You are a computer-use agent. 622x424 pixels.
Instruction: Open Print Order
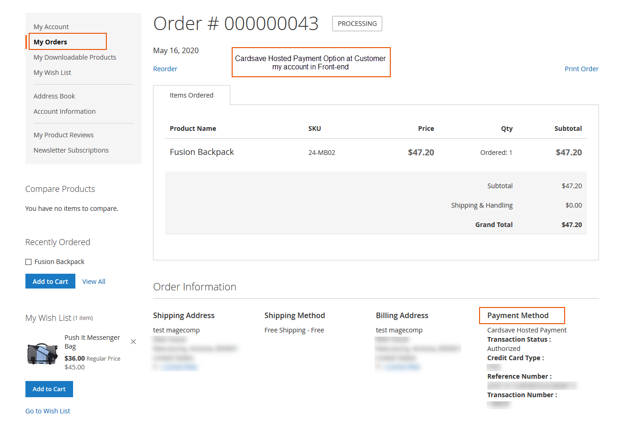click(x=581, y=68)
